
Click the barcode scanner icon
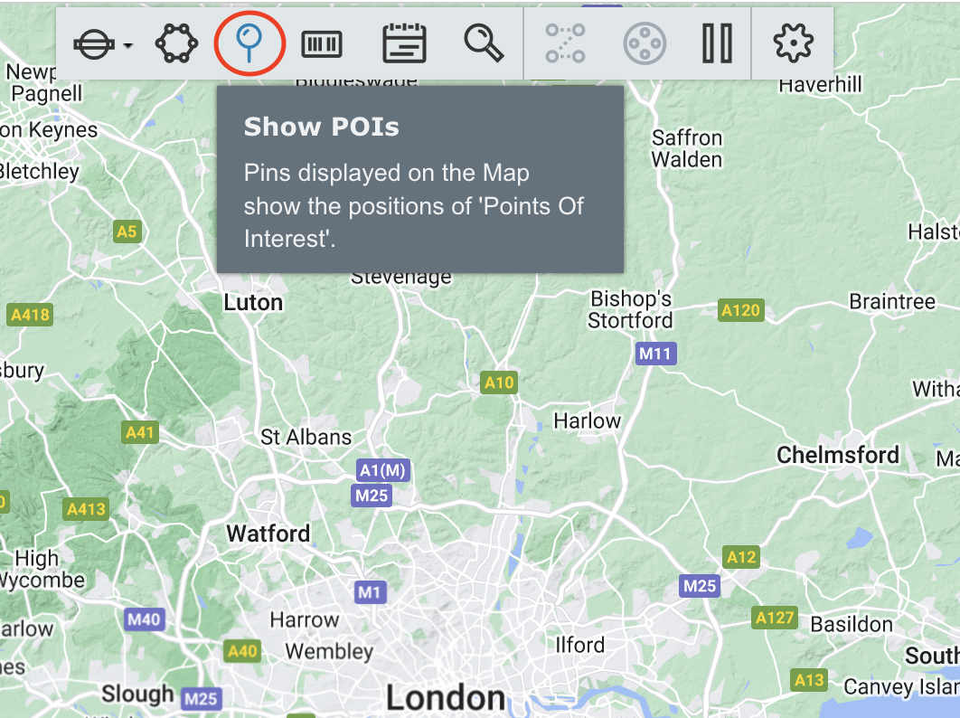click(x=322, y=43)
